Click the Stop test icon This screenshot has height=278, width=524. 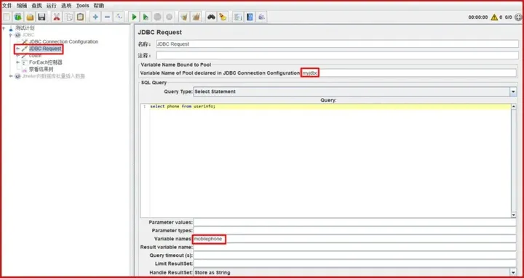(157, 17)
